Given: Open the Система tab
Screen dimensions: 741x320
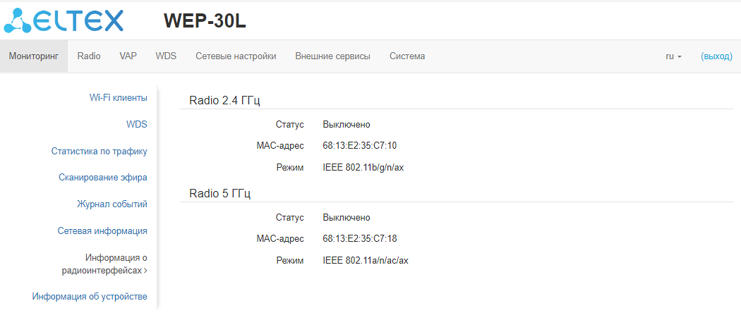Looking at the screenshot, I should (407, 56).
